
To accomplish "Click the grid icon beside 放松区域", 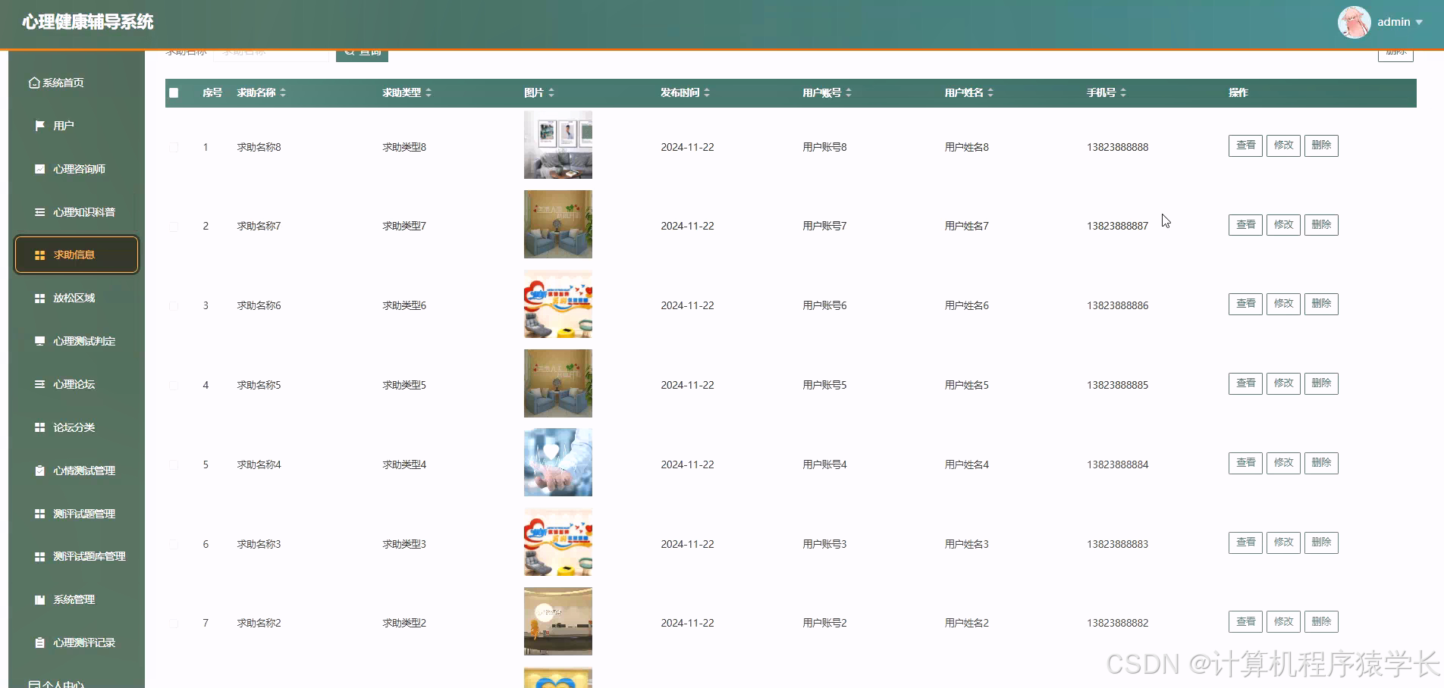I will [x=39, y=299].
